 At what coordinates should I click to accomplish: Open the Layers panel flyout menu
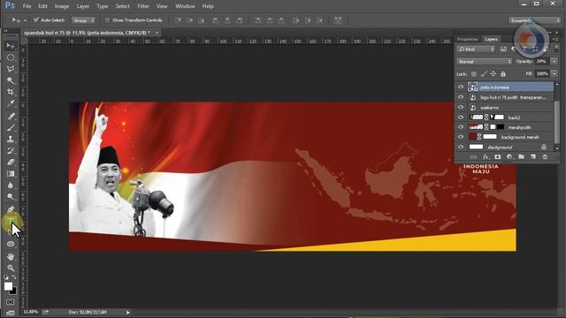[x=555, y=39]
